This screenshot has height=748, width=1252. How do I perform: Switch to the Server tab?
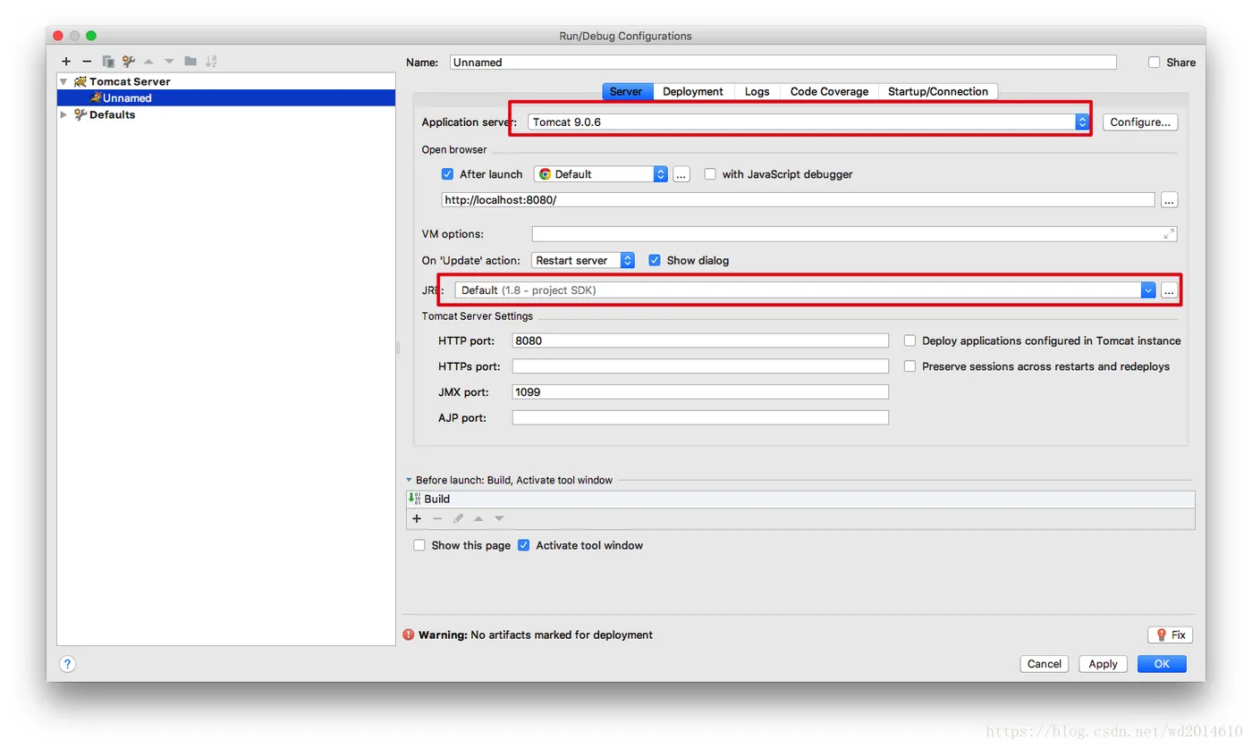coord(626,91)
